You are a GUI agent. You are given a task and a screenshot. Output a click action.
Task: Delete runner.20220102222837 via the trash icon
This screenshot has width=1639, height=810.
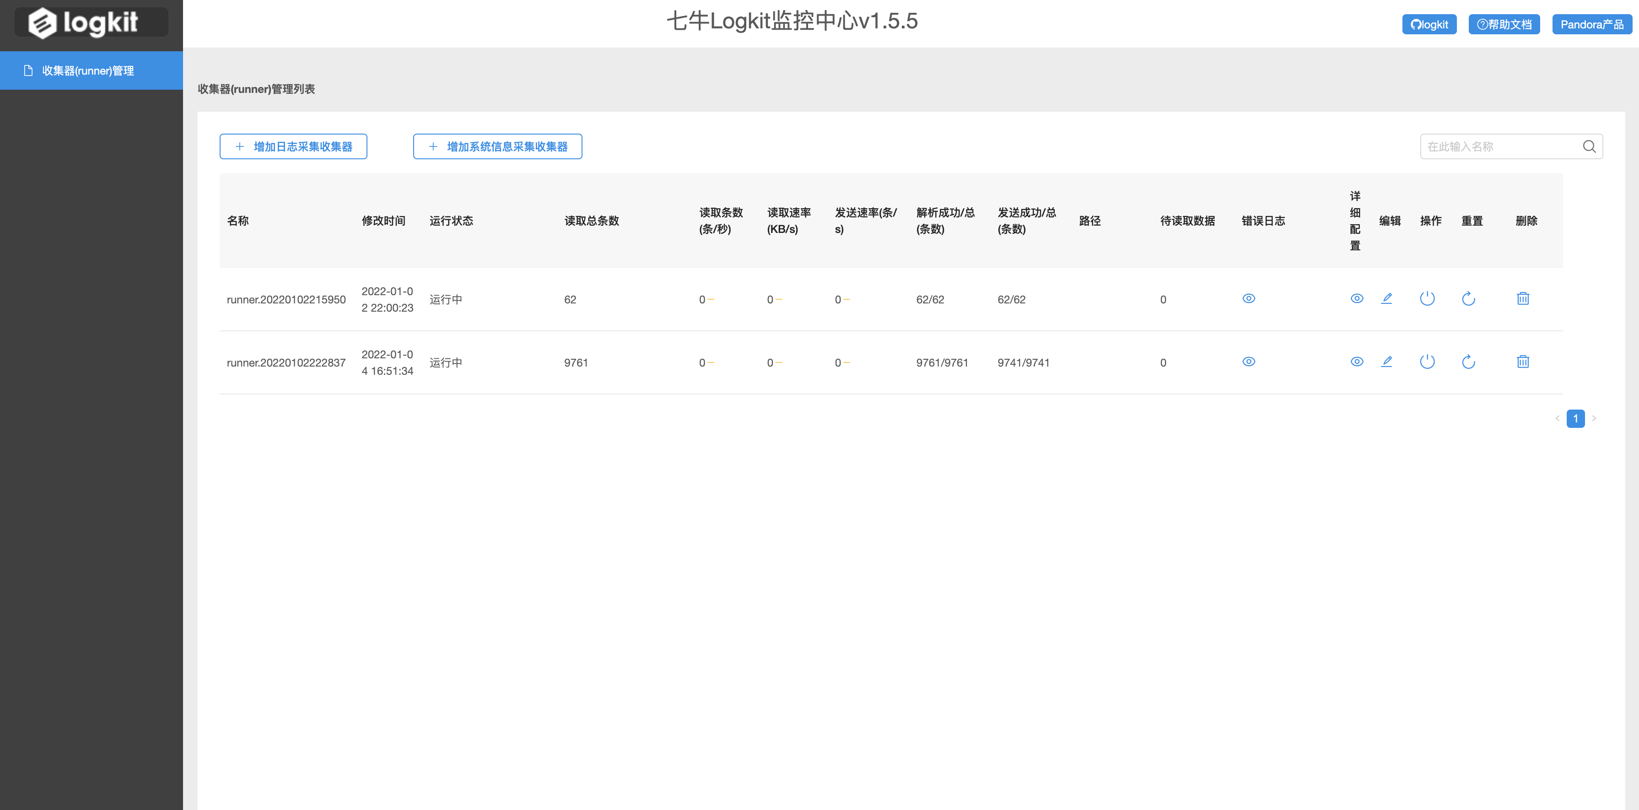coord(1523,362)
